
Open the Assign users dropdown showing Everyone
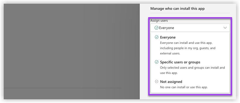pyautogui.click(x=190, y=28)
